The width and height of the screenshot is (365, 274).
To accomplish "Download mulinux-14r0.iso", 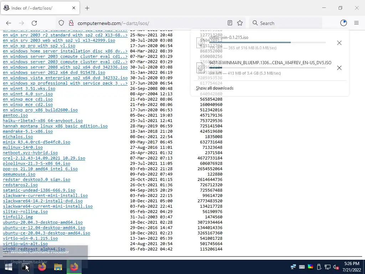I will [x=23, y=147].
